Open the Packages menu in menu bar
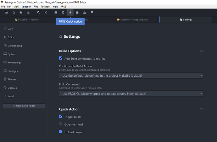The width and height of the screenshot is (217, 142). [x=46, y=7]
